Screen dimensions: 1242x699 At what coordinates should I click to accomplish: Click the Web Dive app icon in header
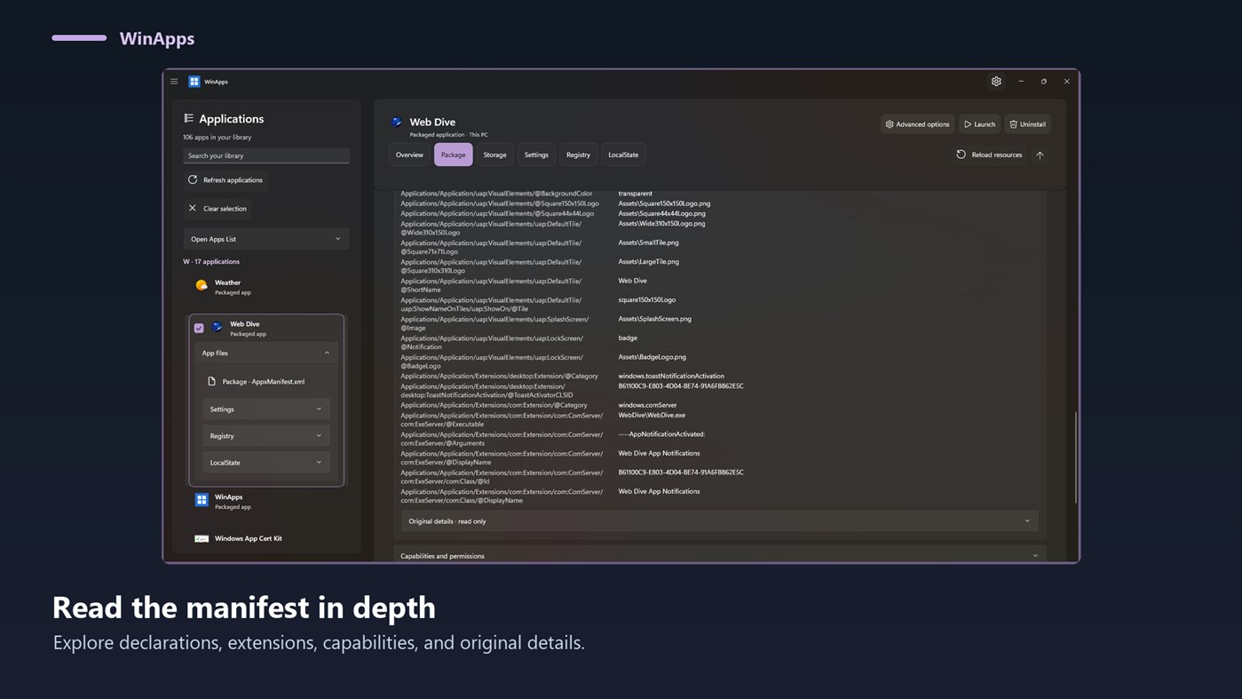397,123
